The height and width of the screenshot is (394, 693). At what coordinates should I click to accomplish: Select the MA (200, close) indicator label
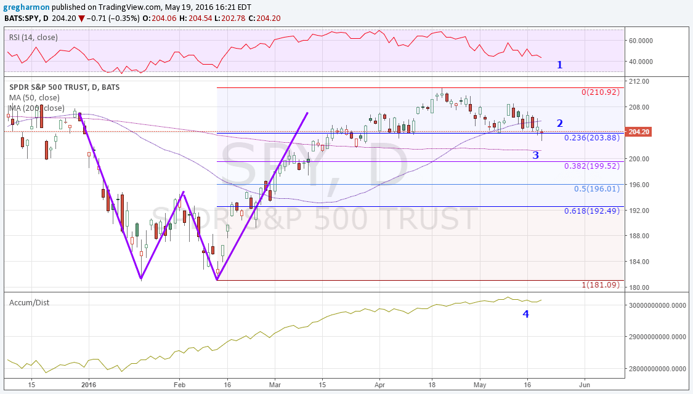tap(37, 108)
